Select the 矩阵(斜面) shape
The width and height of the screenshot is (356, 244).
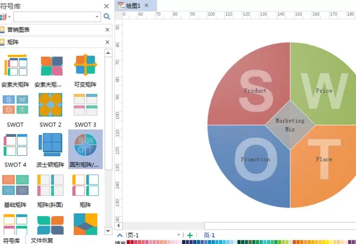tap(51, 185)
